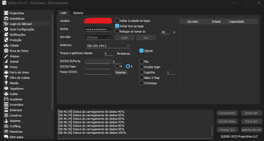This screenshot has height=141, width=264.
Task: Click the Estatísticas sidebar icon
Action: 6,19
